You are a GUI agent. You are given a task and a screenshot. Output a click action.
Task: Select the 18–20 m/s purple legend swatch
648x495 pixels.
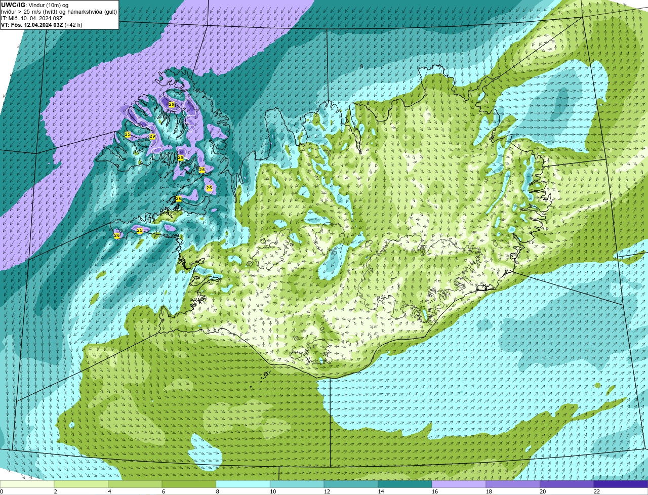513,484
